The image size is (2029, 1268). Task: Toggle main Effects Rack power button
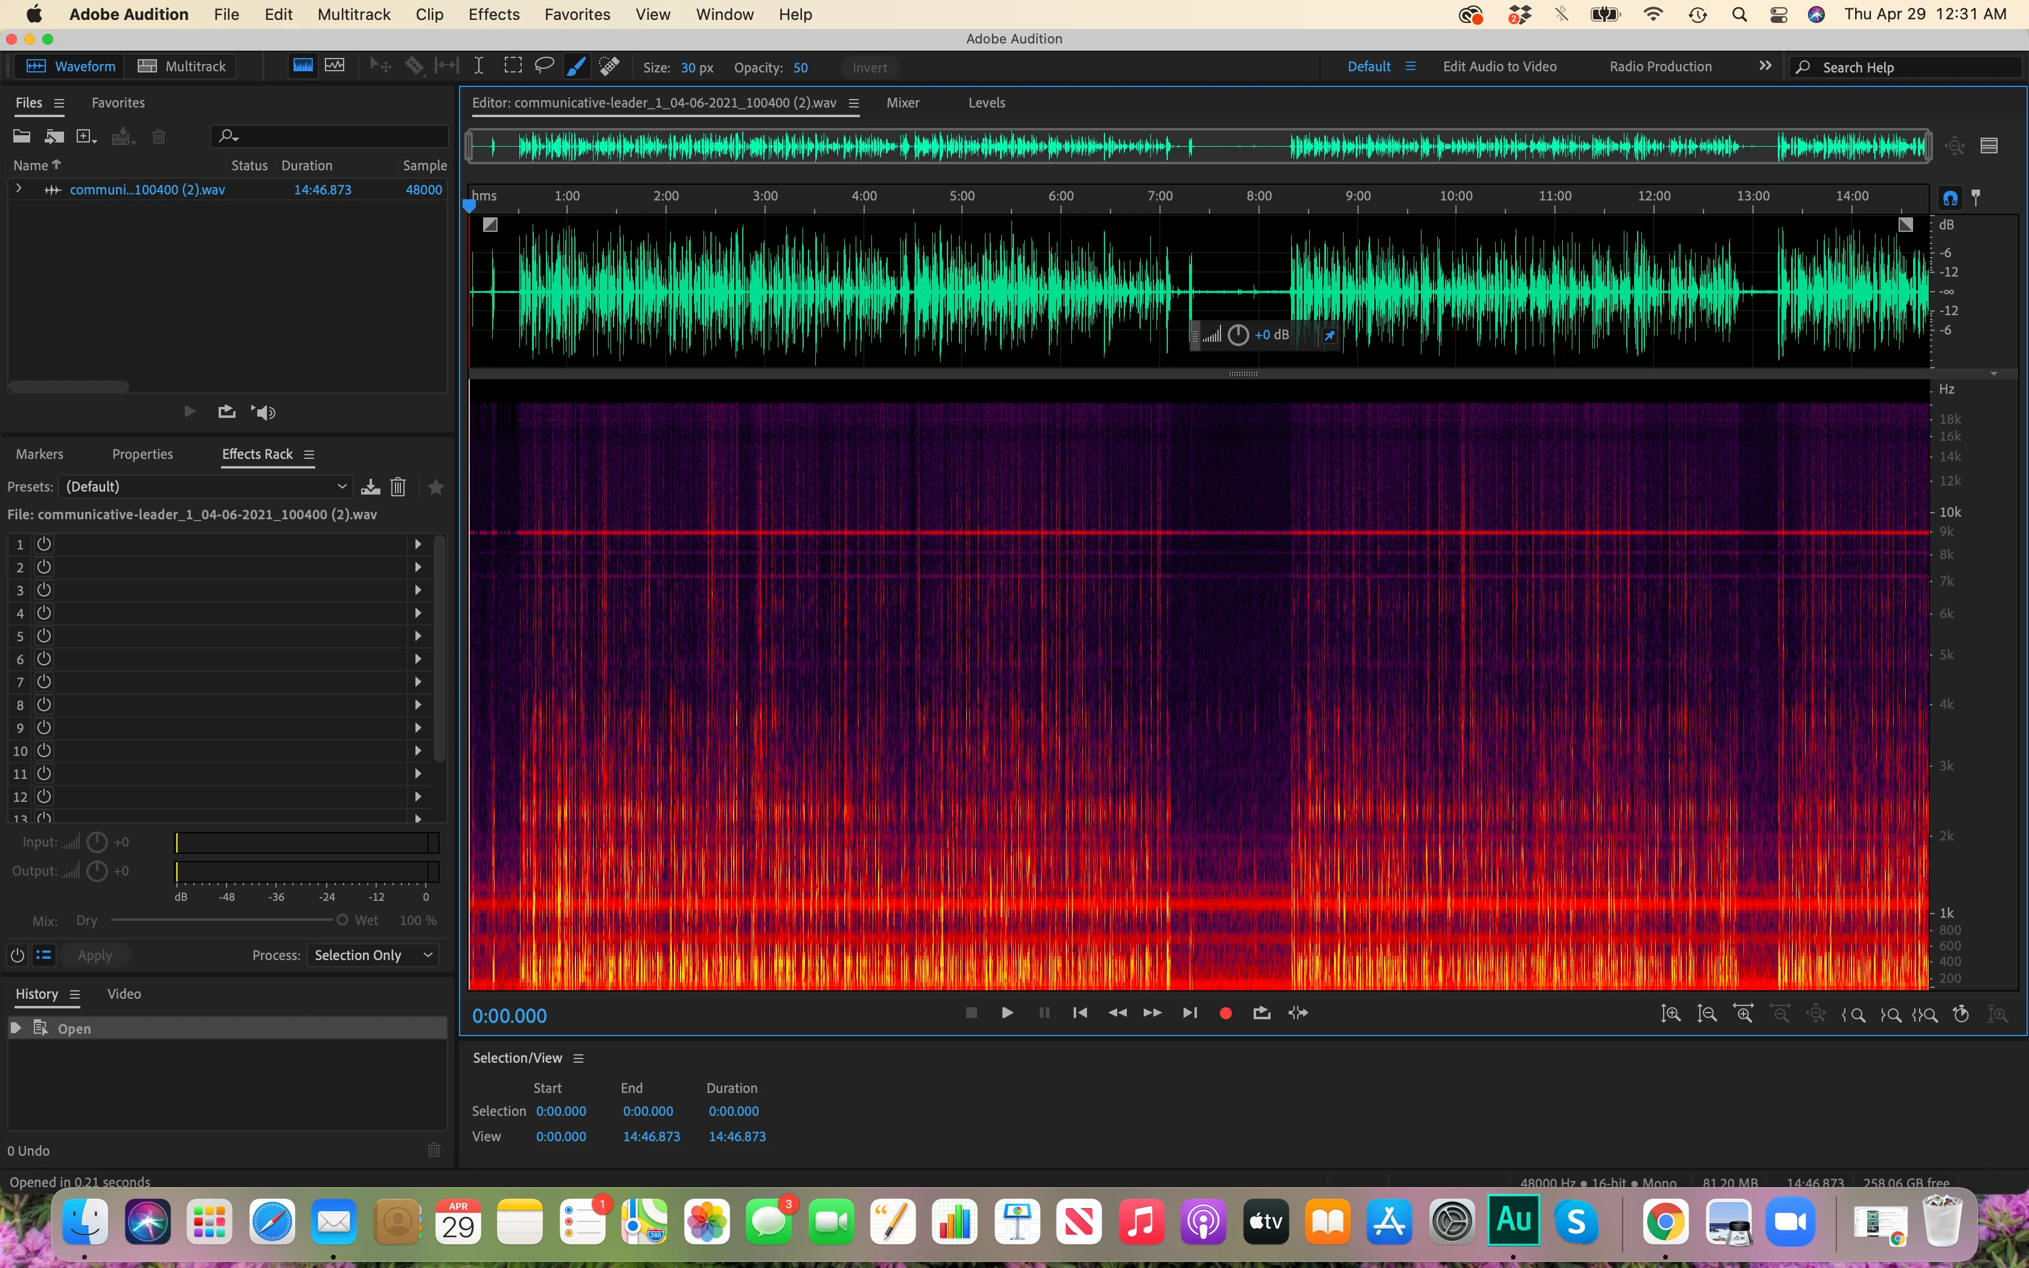(17, 955)
